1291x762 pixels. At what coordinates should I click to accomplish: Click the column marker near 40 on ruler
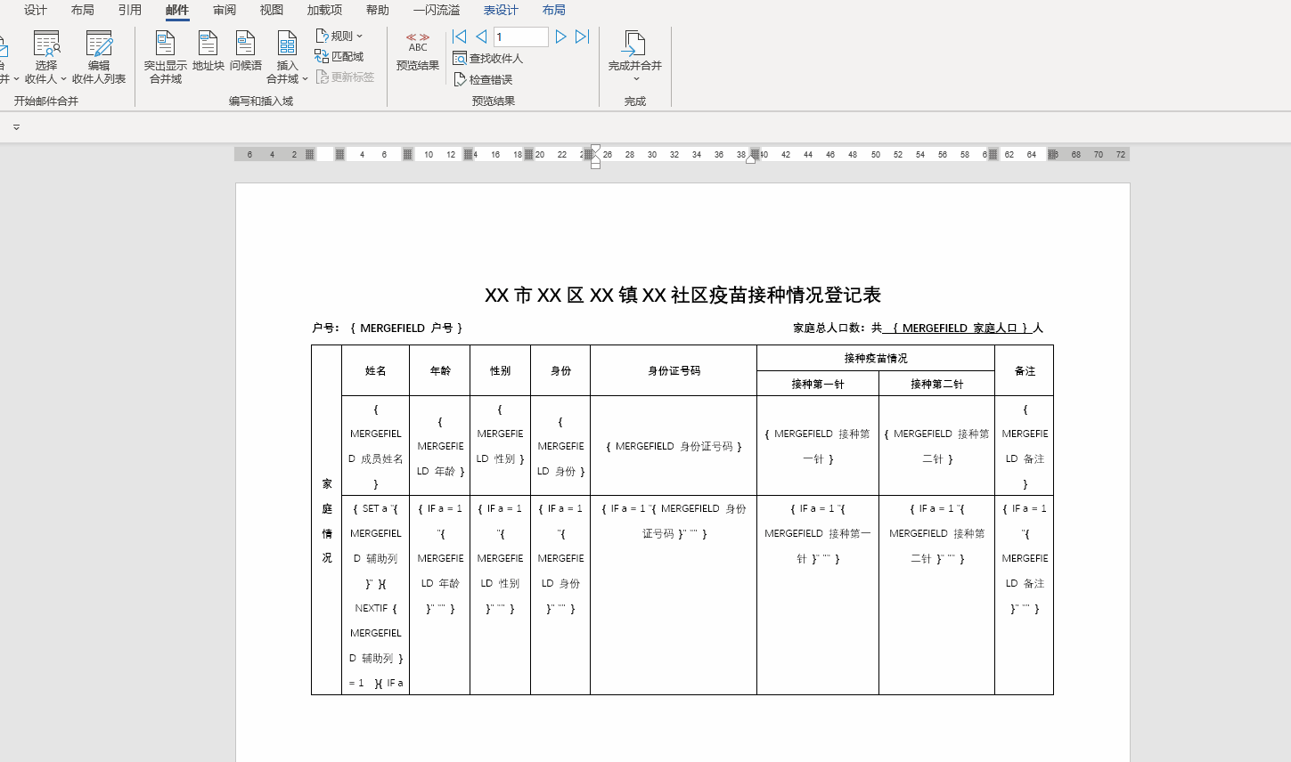pyautogui.click(x=754, y=156)
